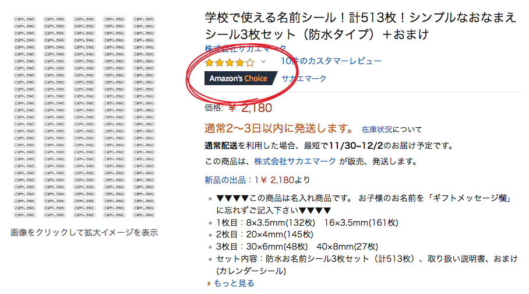Click the 画像をクリックして拡大イメージを表示 caption
529x294 pixels.
[84, 232]
